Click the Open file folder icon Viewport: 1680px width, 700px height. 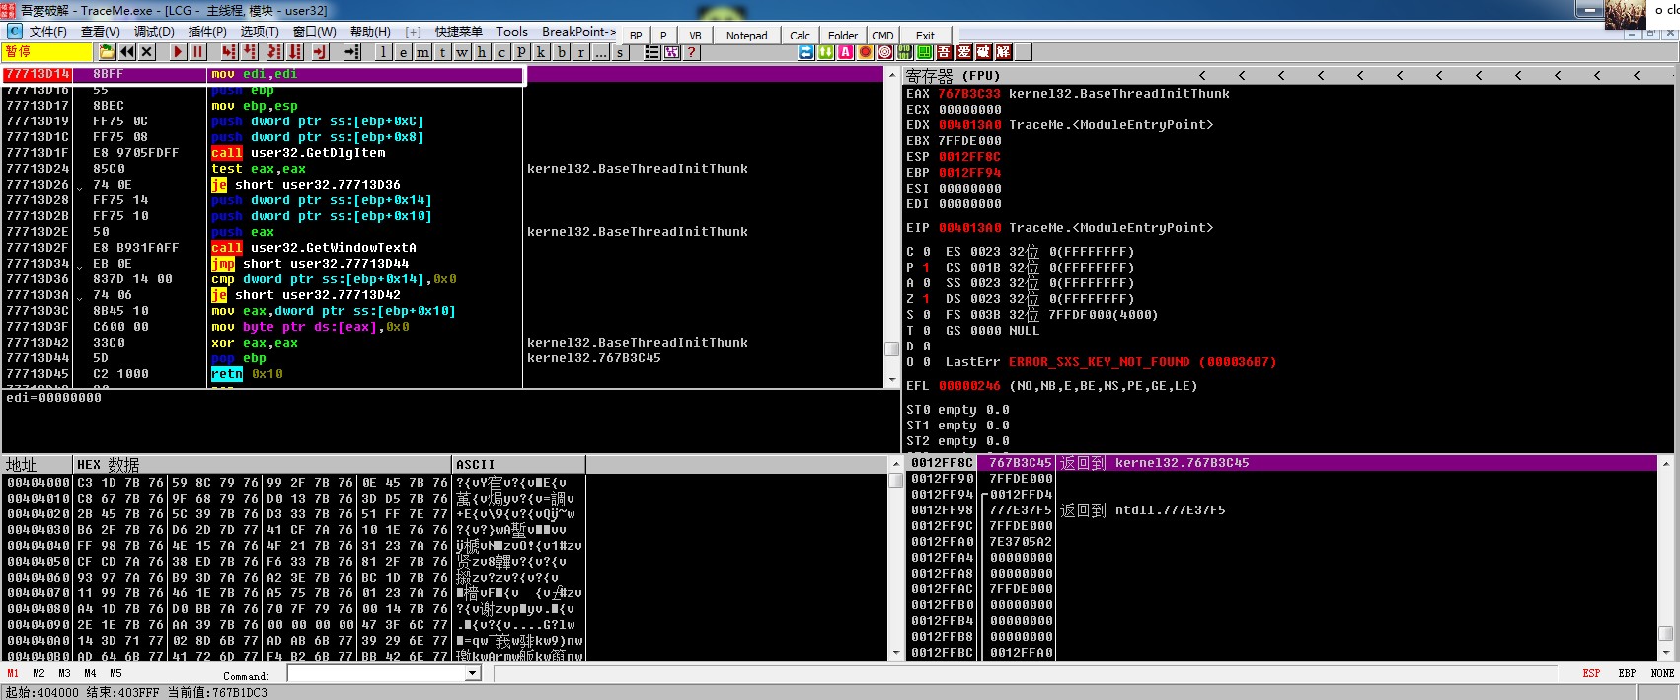click(107, 52)
